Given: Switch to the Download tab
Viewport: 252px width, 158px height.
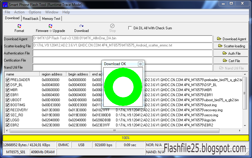Looking at the screenshot, I should (x=12, y=18).
